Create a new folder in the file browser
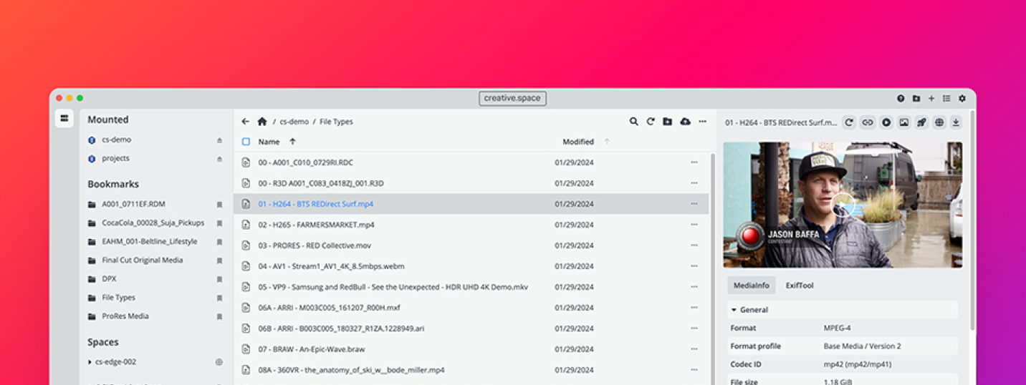 (x=667, y=122)
